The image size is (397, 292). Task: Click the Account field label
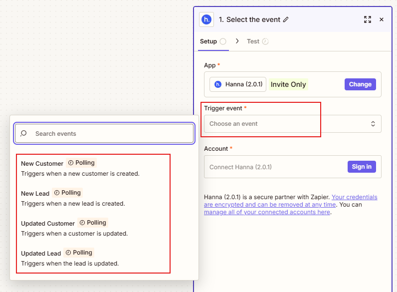point(216,149)
